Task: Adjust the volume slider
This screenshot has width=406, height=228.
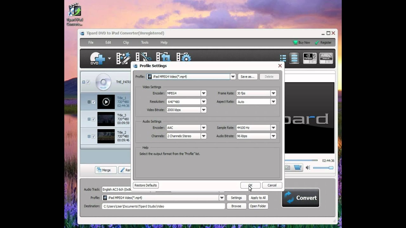Action: click(323, 168)
